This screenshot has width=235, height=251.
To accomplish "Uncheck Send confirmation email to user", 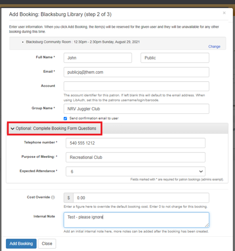I will tap(66, 118).
